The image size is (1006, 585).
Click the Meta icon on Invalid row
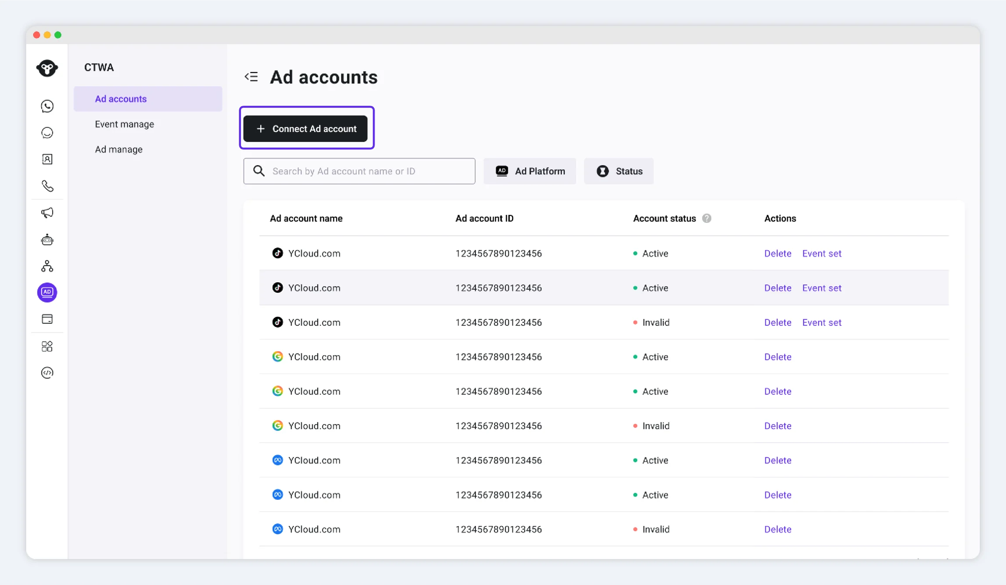[277, 529]
